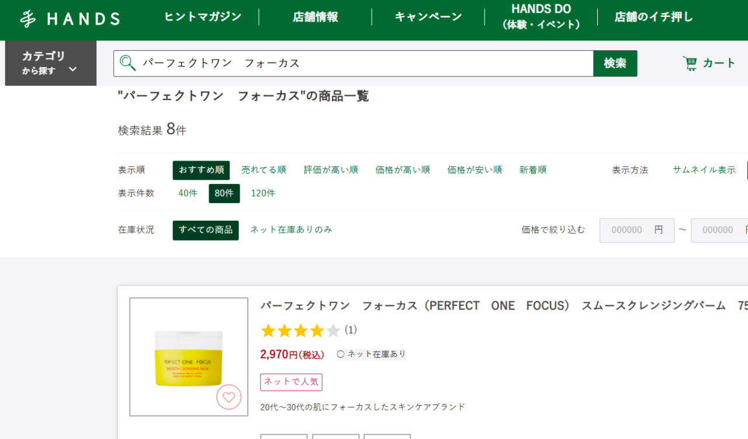This screenshot has width=748, height=439.
Task: Open the shopping cart icon
Action: pos(690,63)
